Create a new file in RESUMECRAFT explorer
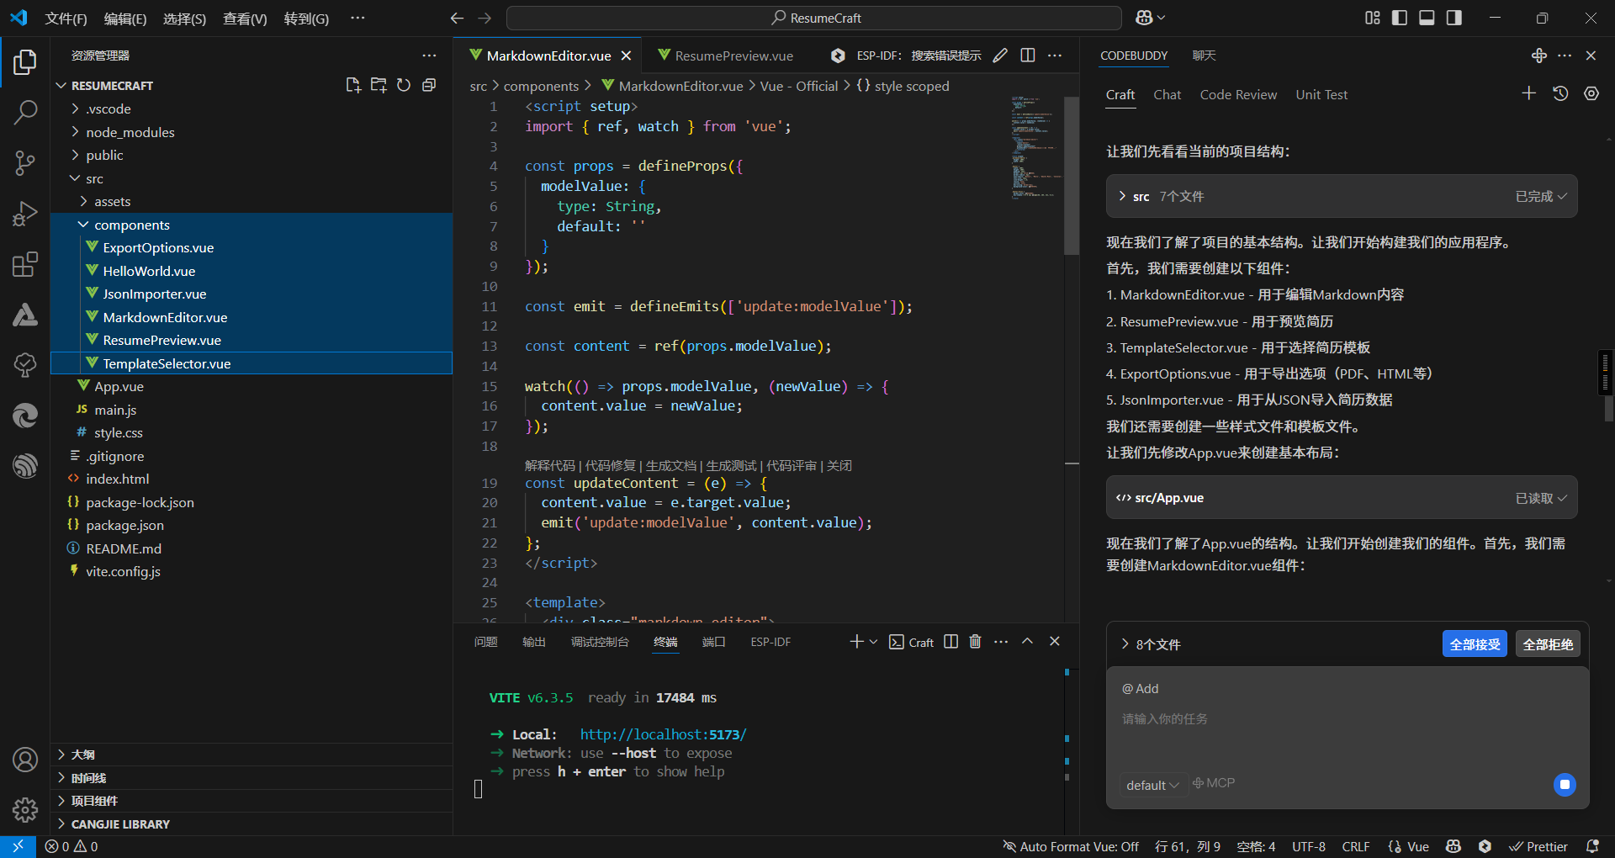The width and height of the screenshot is (1615, 858). [x=353, y=85]
